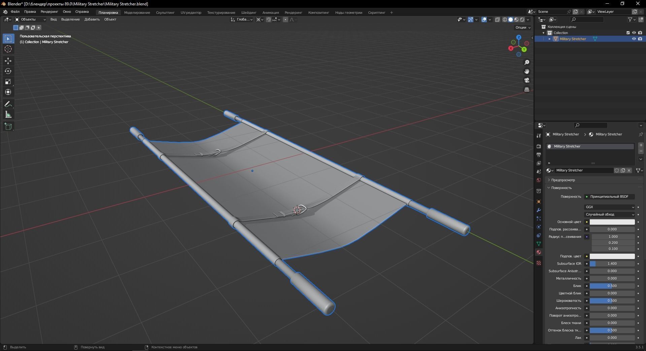Image resolution: width=646 pixels, height=351 pixels.
Task: Toggle proportional editing in header
Action: 285,20
